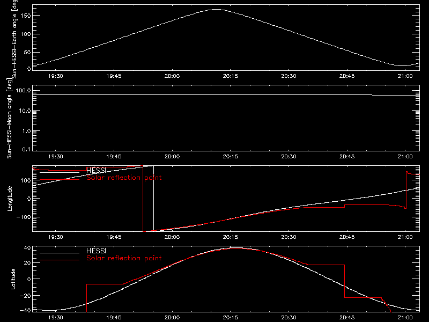Click the white HESSI legend line in Longitude plot
Viewport: 429px width, 322px height.
(x=60, y=172)
